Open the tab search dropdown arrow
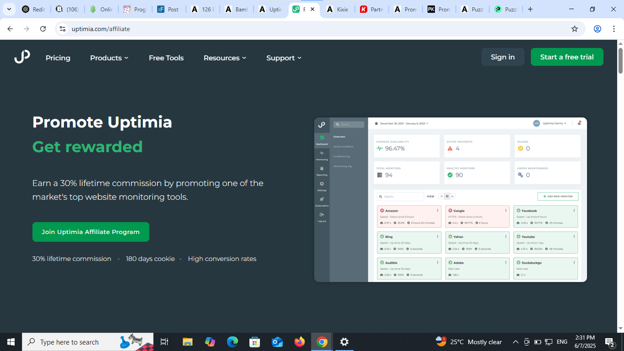Screen dimensions: 624x351 point(9,9)
